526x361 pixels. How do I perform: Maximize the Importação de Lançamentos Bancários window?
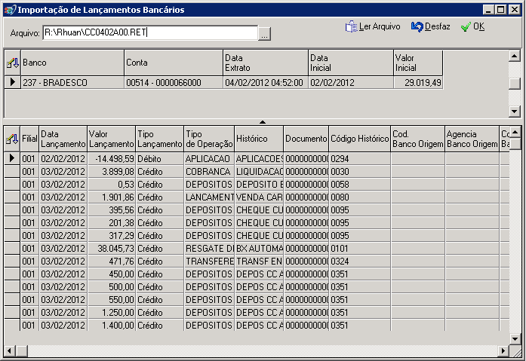(x=501, y=10)
